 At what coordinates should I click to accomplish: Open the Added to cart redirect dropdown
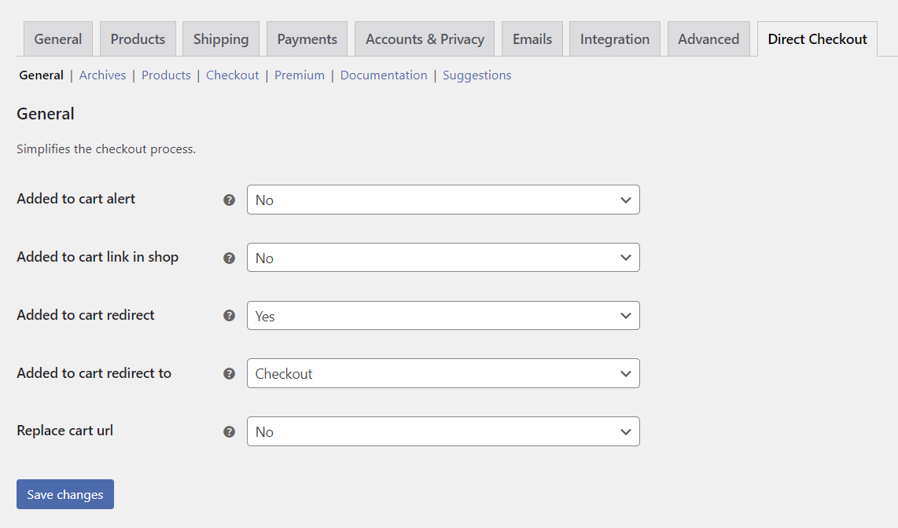coord(443,315)
